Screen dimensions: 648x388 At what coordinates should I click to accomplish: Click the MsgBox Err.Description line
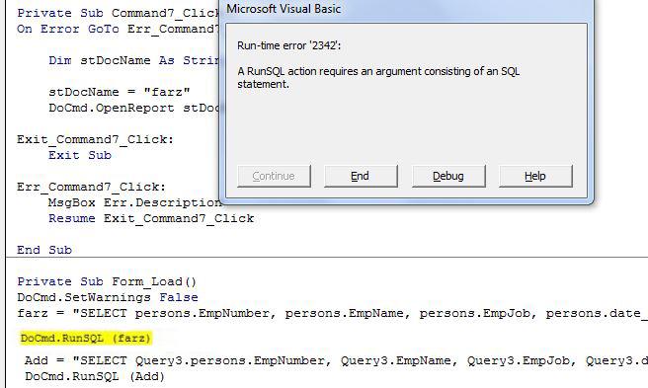coord(134,202)
